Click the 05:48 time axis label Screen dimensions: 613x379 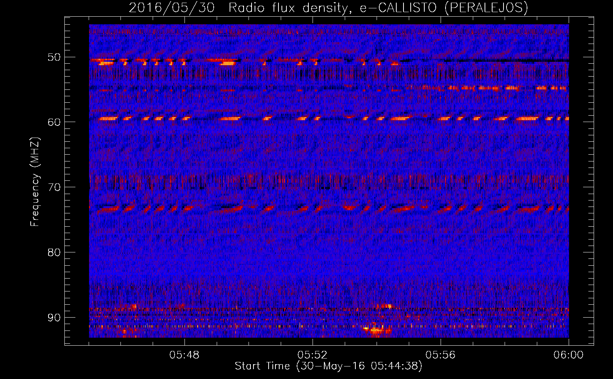[185, 355]
